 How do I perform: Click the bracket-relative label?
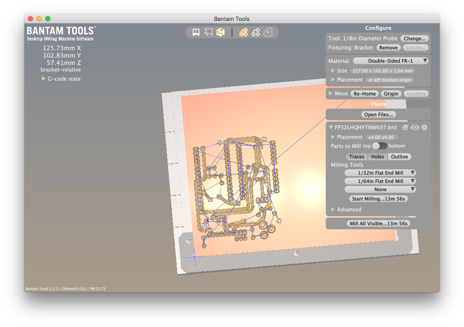point(61,70)
